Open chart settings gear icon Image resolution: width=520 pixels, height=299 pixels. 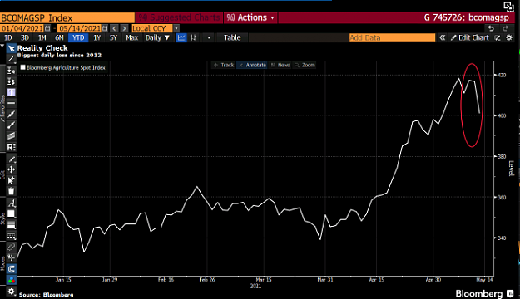tap(509, 37)
